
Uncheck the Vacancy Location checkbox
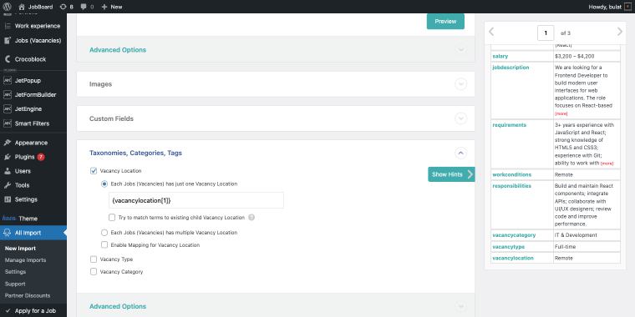tap(94, 171)
